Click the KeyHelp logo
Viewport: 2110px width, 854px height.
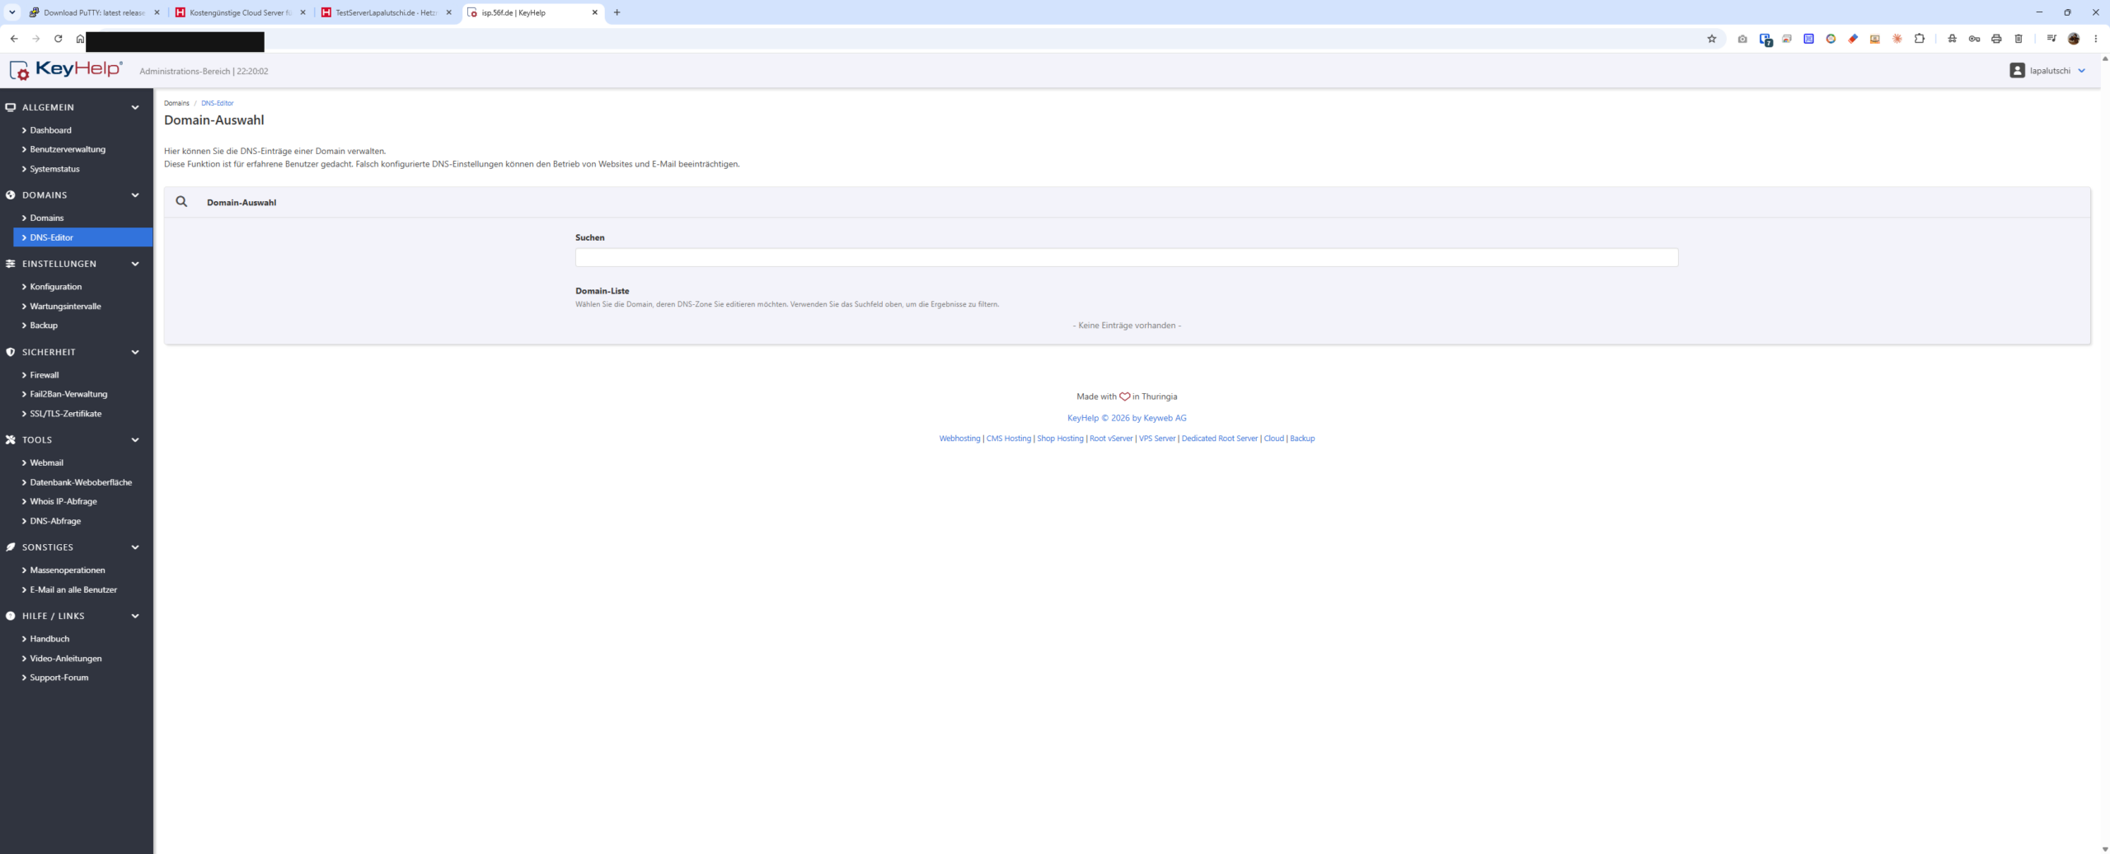66,70
